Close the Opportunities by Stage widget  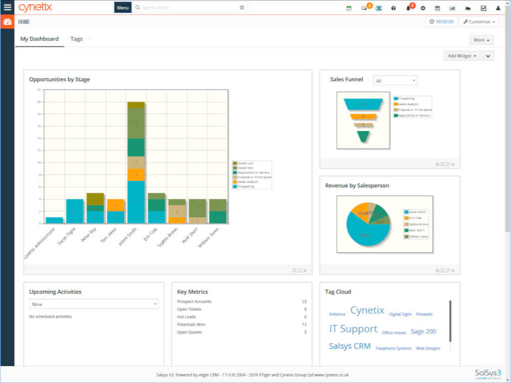pos(305,271)
